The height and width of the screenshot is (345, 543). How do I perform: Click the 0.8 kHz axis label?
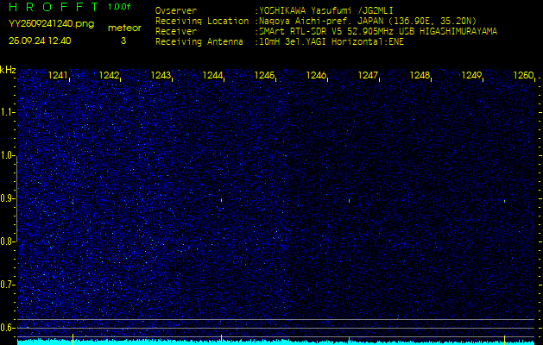[7, 241]
